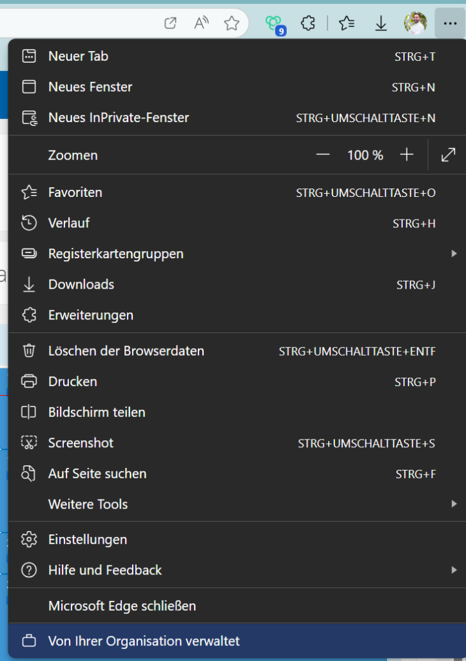The image size is (466, 661).
Task: Open Von Ihrer Organisation verwaltet entry
Action: point(144,641)
